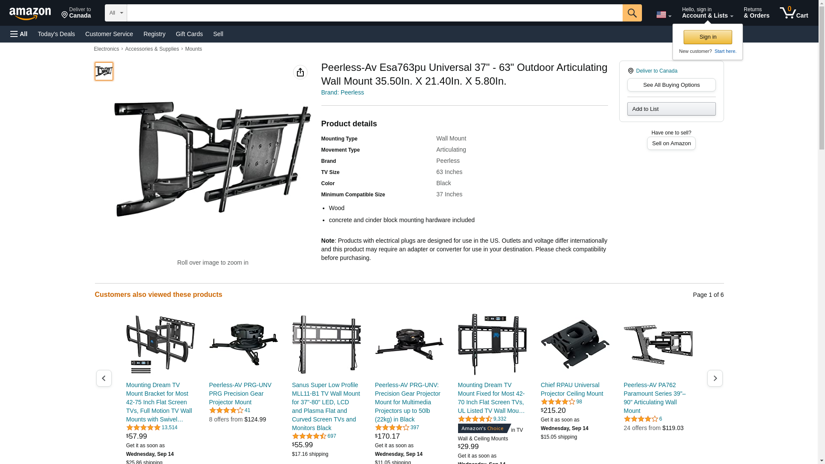This screenshot has width=825, height=464.
Task: Open Today's Deals nav item
Action: (56, 34)
